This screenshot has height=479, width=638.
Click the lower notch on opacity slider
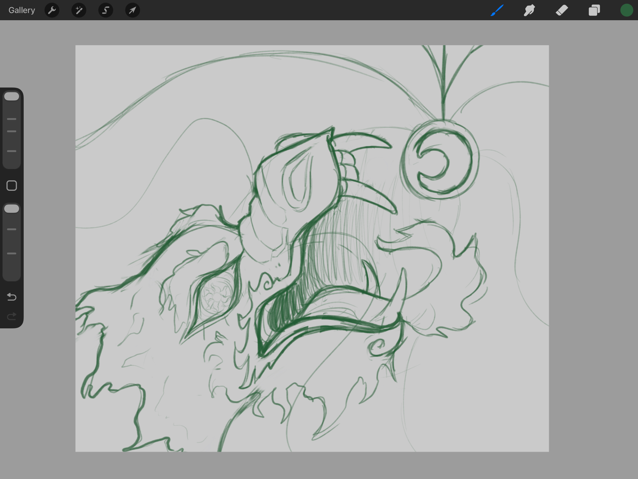coord(12,254)
